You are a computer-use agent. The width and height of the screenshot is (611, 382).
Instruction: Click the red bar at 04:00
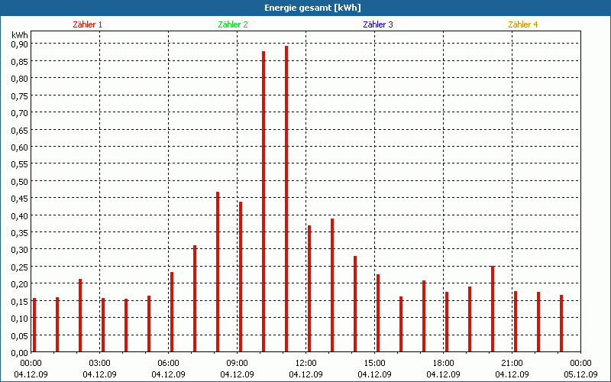tap(126, 325)
